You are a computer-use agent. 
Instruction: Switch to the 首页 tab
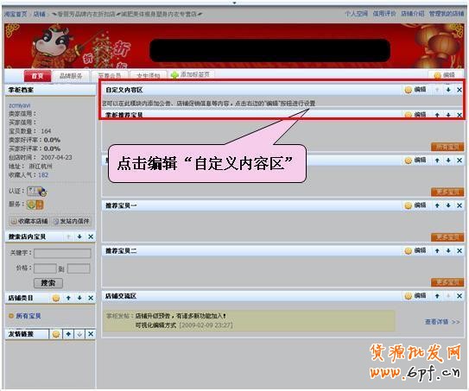[37, 76]
